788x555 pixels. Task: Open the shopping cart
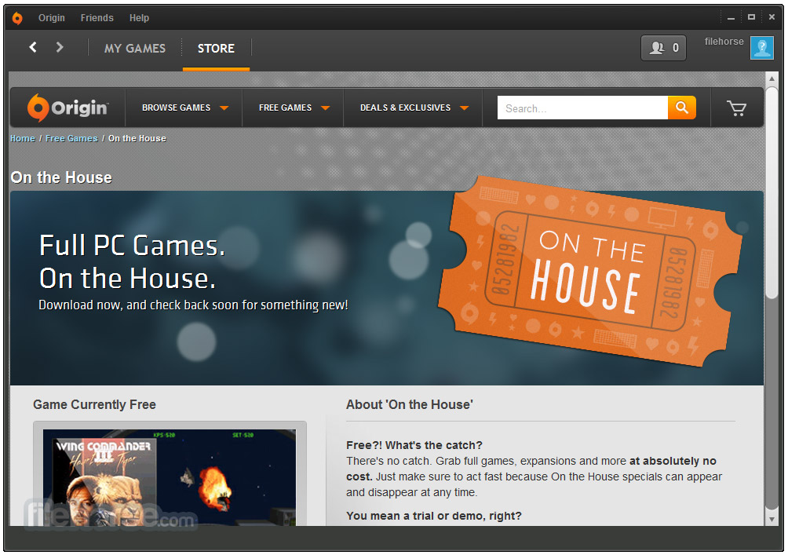click(737, 108)
